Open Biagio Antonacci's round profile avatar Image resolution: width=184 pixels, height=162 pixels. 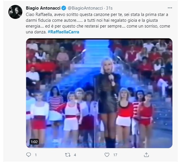[15, 12]
